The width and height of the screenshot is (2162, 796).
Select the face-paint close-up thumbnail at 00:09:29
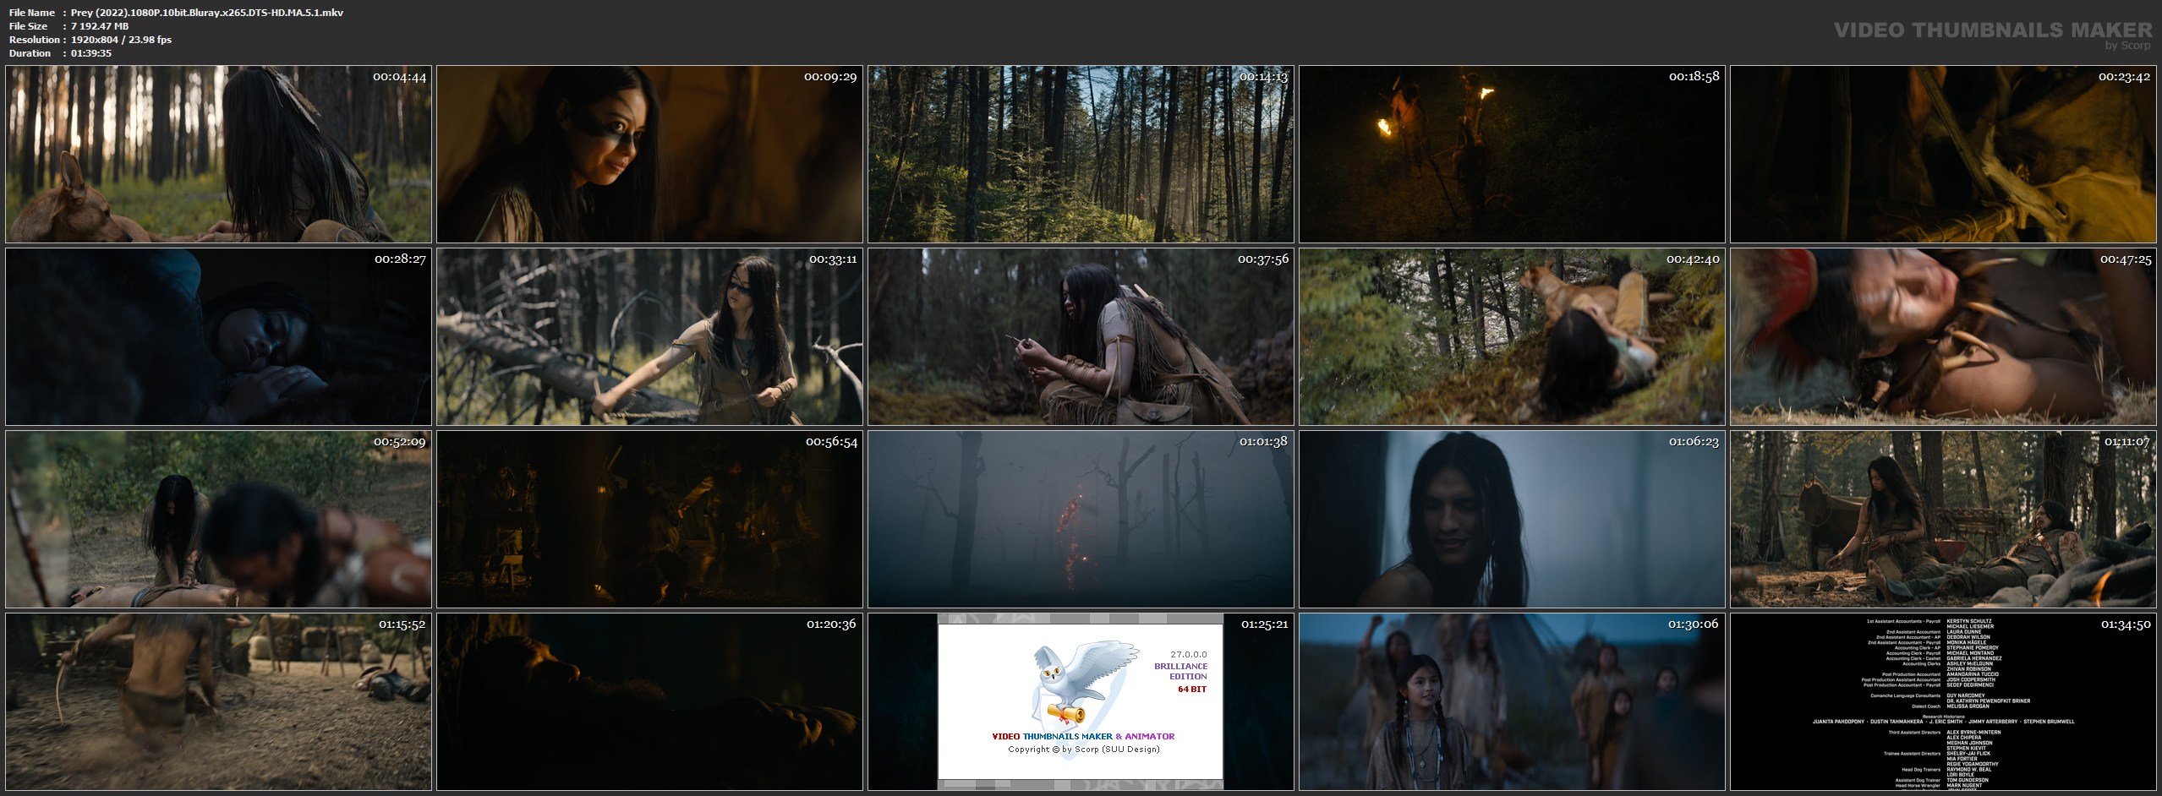649,155
